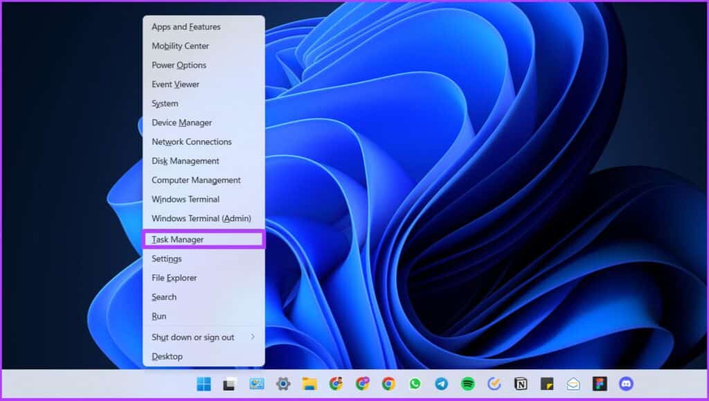Image resolution: width=709 pixels, height=401 pixels.
Task: Start Discord from the taskbar
Action: click(x=625, y=384)
